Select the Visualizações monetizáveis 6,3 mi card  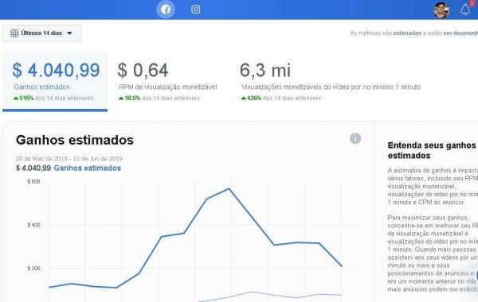click(331, 81)
